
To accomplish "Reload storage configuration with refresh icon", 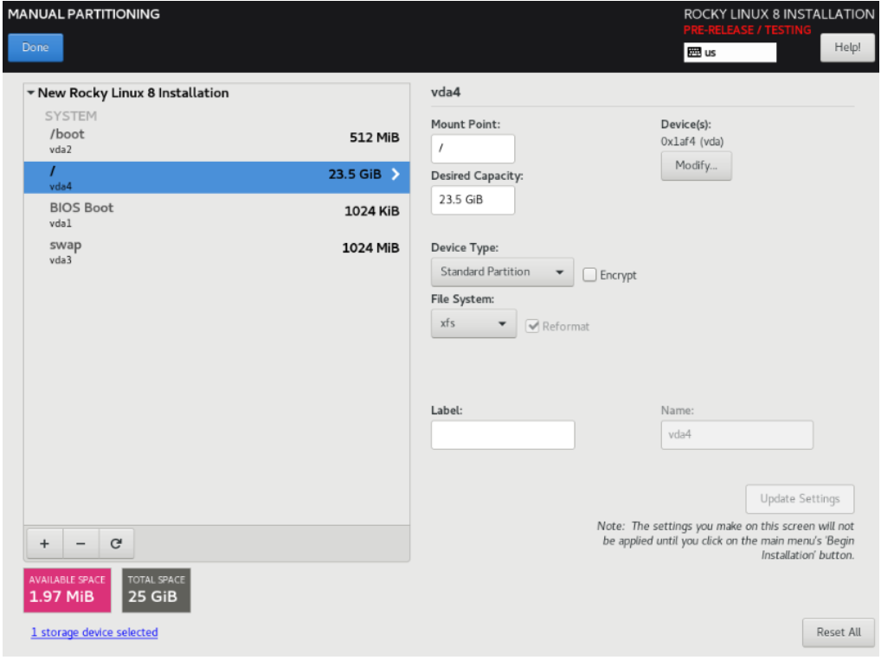I will (x=116, y=543).
